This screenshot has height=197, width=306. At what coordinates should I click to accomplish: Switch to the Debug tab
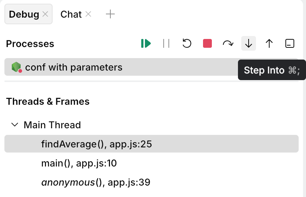tap(24, 14)
